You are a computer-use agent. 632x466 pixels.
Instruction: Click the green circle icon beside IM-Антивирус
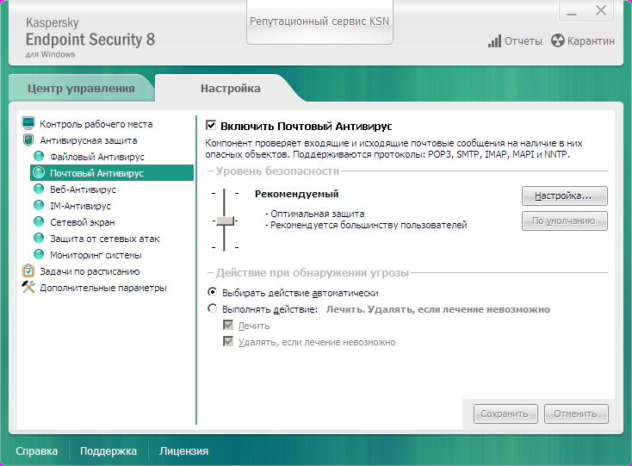(x=39, y=206)
